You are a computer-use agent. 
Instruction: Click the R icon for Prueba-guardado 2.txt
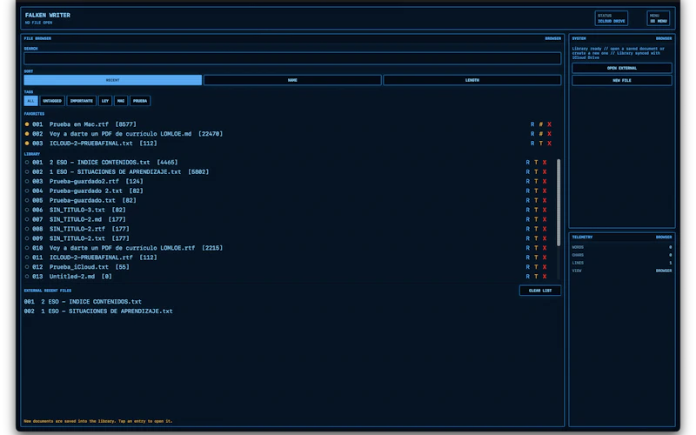click(x=528, y=191)
